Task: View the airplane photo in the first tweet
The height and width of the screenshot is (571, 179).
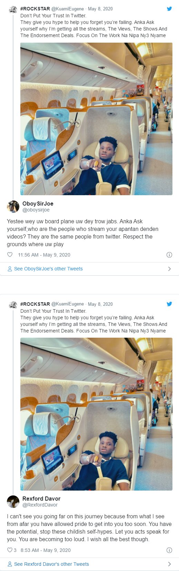Action: (x=96, y=119)
